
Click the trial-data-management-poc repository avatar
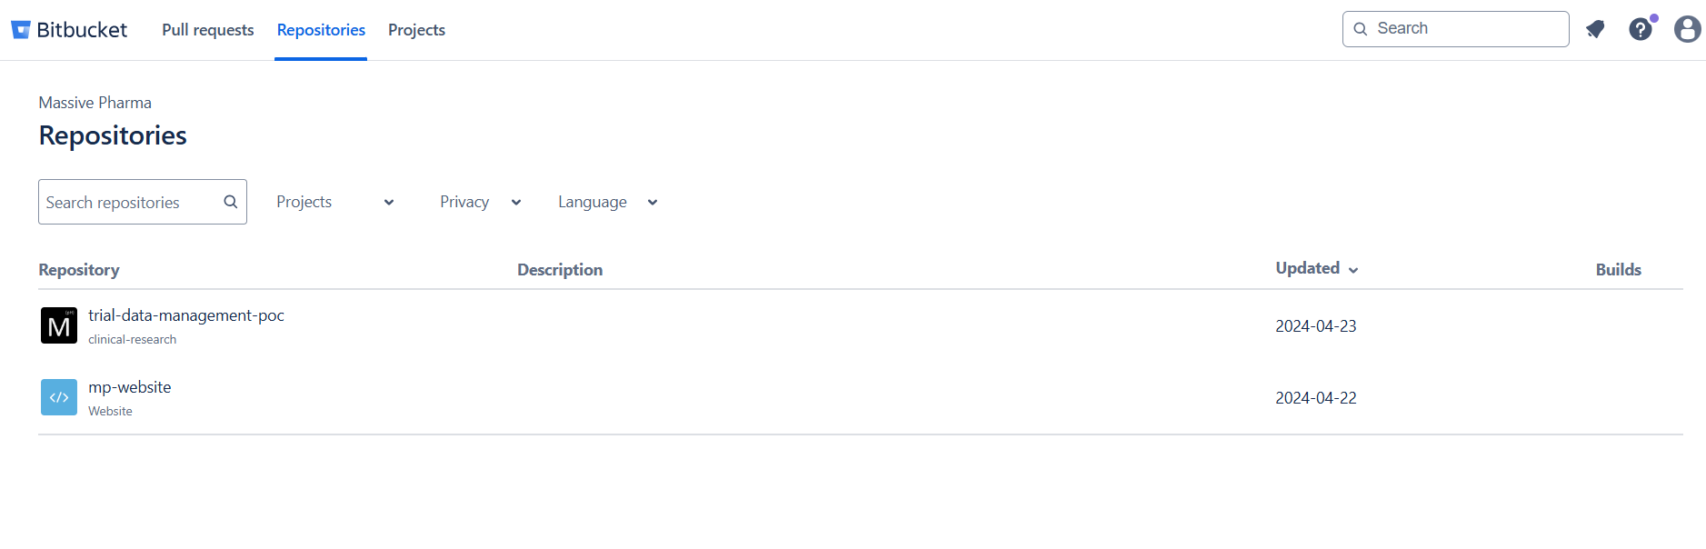[59, 325]
